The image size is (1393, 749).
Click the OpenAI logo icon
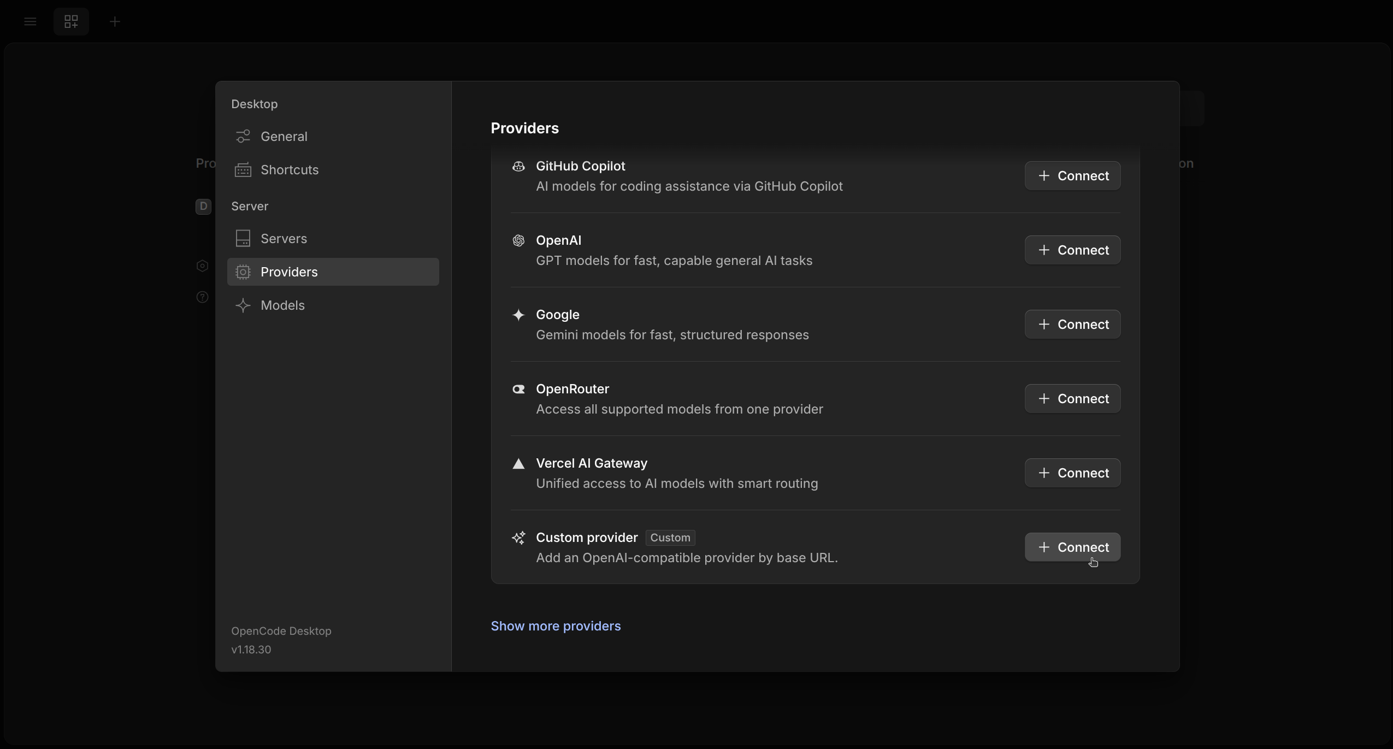pyautogui.click(x=518, y=240)
